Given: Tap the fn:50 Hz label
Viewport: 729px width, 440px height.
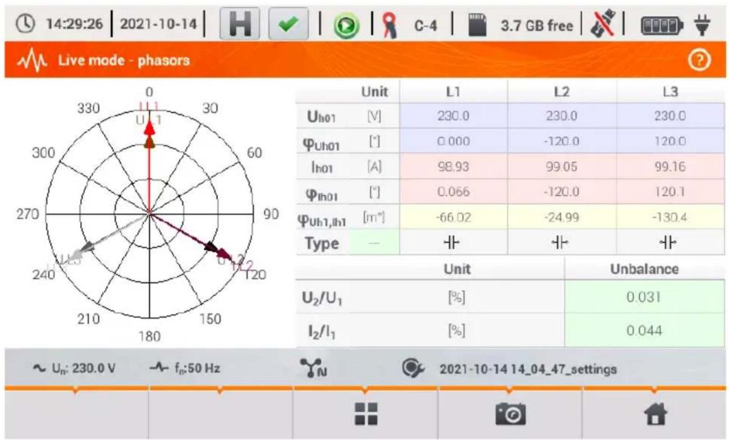Looking at the screenshot, I should pyautogui.click(x=196, y=369).
